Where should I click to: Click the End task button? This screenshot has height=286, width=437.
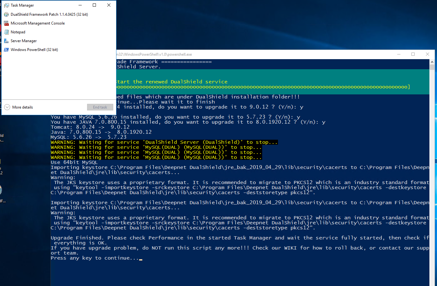pyautogui.click(x=100, y=107)
